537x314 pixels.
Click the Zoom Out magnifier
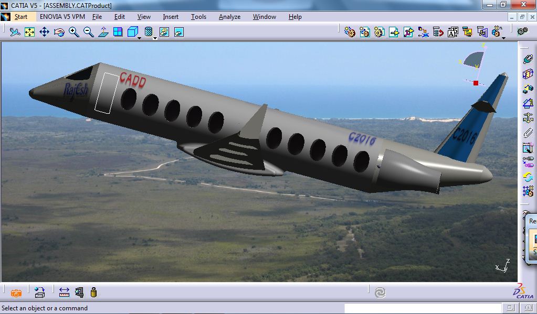[89, 32]
